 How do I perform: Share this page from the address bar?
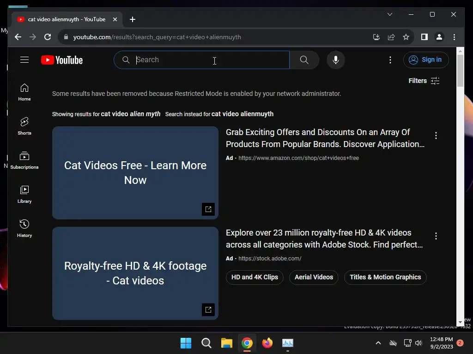(x=391, y=37)
